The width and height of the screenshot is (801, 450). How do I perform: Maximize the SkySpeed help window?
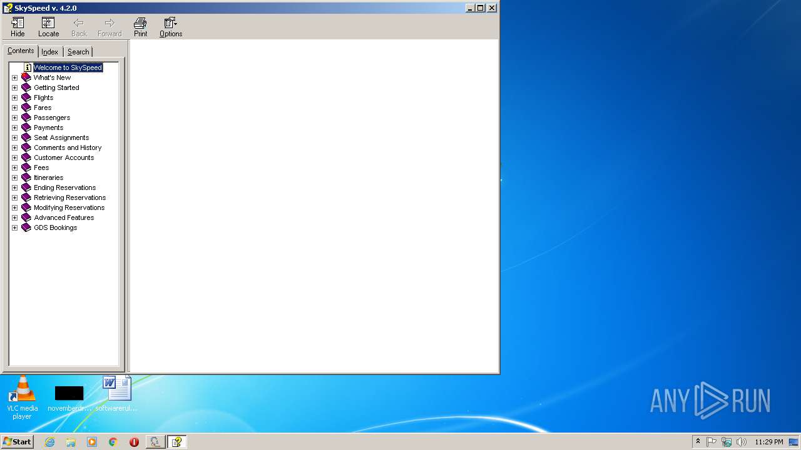click(481, 8)
